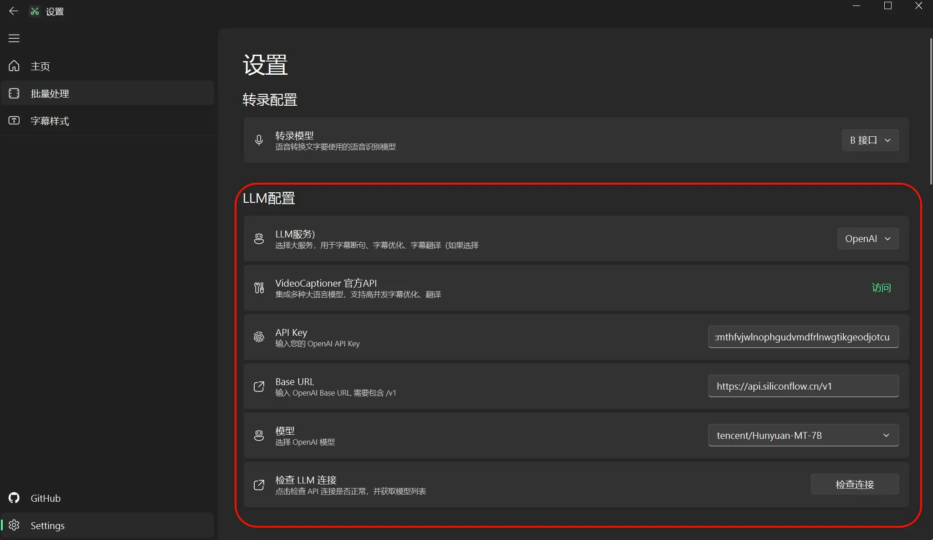Click the home icon in sidebar
Screen dimensions: 933x540
coord(14,66)
